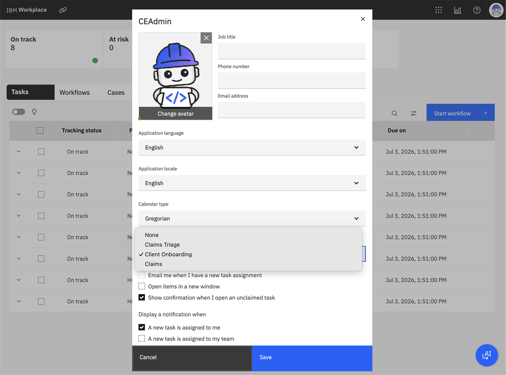The height and width of the screenshot is (375, 506).
Task: Click Change avatar overlay
Action: pyautogui.click(x=175, y=113)
